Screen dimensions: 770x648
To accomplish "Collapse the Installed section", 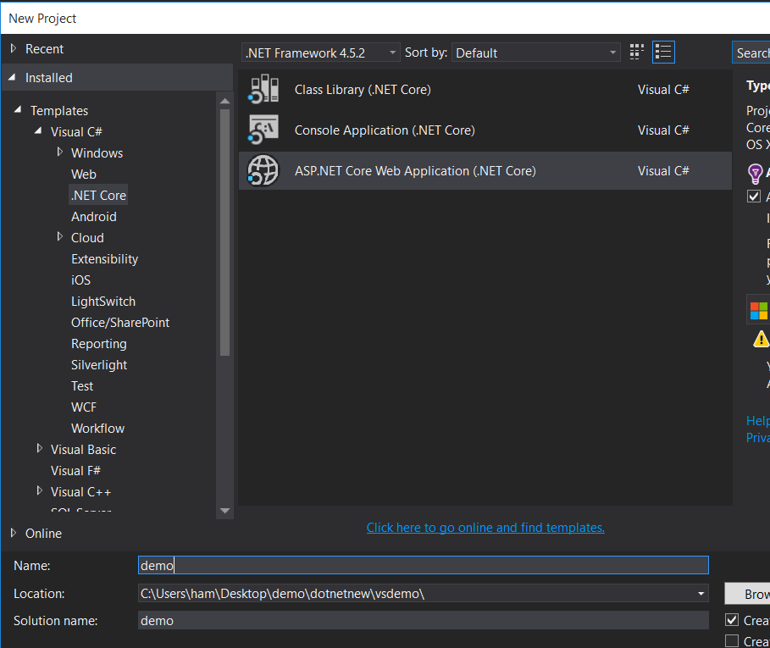I will pyautogui.click(x=12, y=78).
